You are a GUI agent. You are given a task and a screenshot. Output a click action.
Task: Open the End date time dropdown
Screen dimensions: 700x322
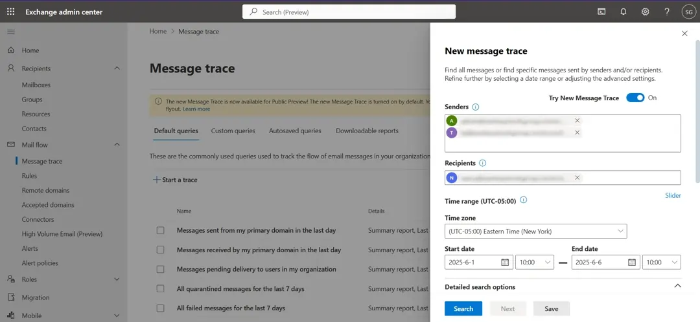pos(661,262)
